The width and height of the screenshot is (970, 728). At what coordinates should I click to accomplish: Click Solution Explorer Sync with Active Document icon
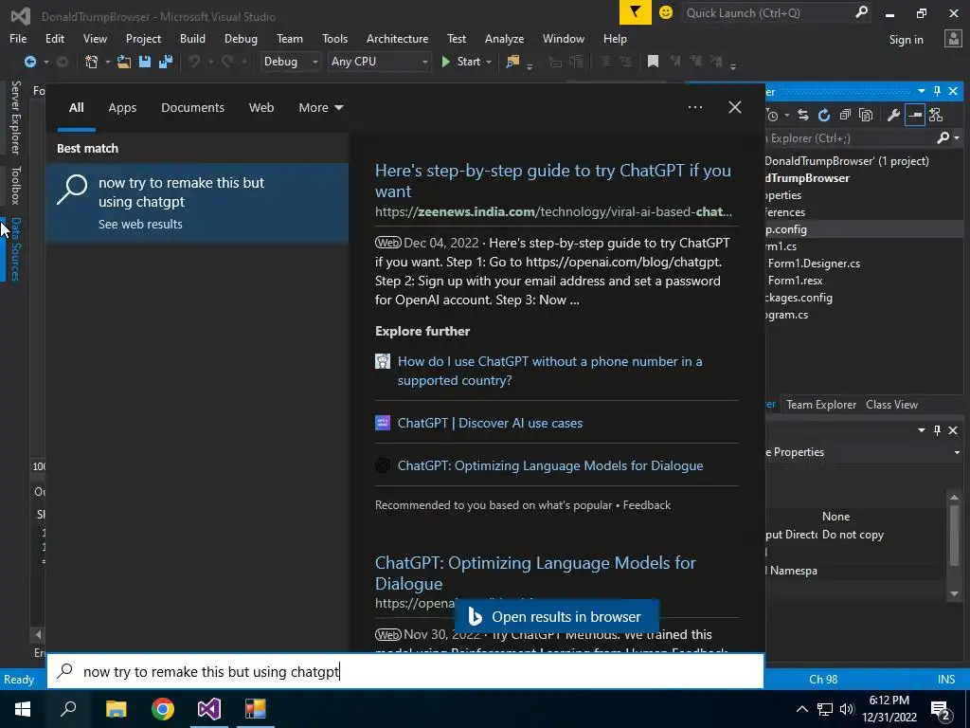pos(803,115)
